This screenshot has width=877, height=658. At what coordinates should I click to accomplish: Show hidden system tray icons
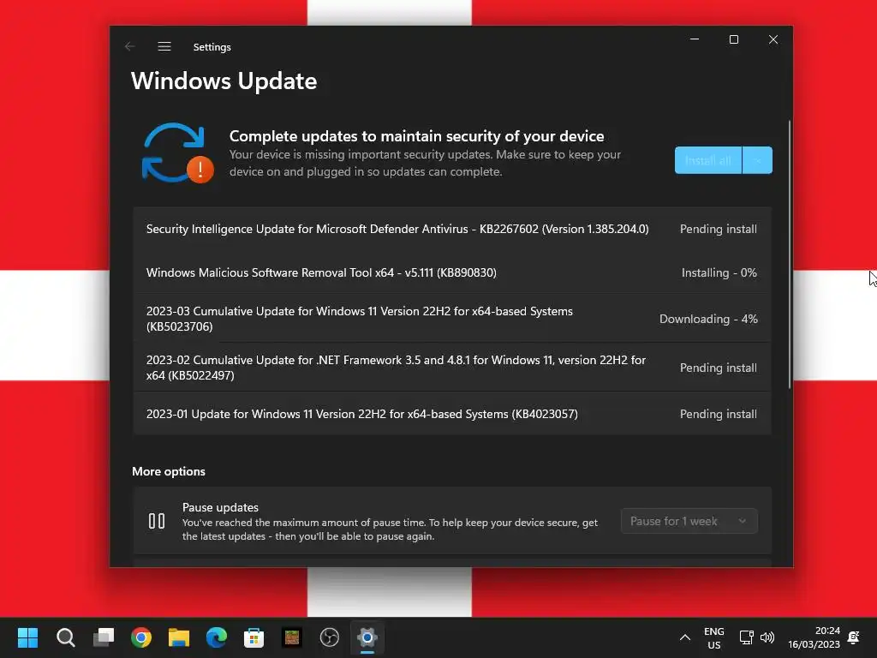pos(684,637)
